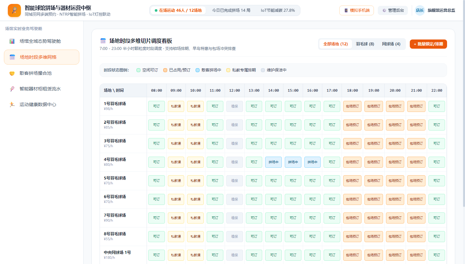Click the 08:00 column header

pyautogui.click(x=156, y=90)
